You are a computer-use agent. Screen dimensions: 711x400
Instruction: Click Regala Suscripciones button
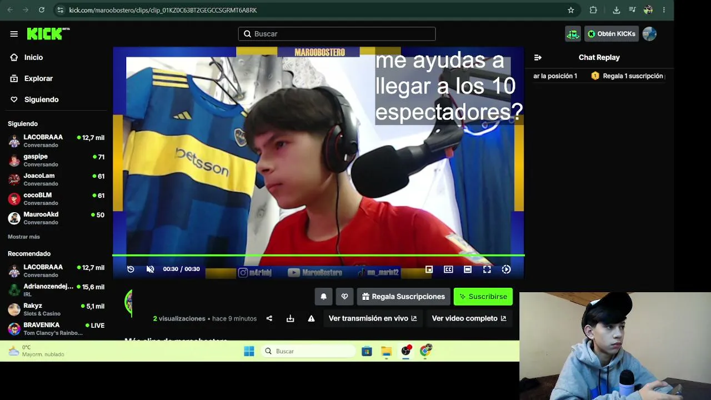pos(403,297)
